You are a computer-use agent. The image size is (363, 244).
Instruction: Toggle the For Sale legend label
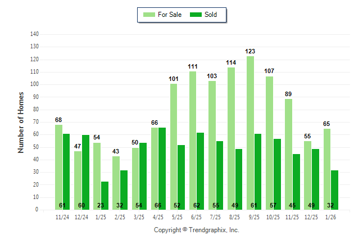click(x=171, y=15)
